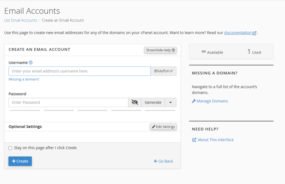Focus the Username input field
Image resolution: width=285 pixels, height=184 pixels.
(80, 71)
